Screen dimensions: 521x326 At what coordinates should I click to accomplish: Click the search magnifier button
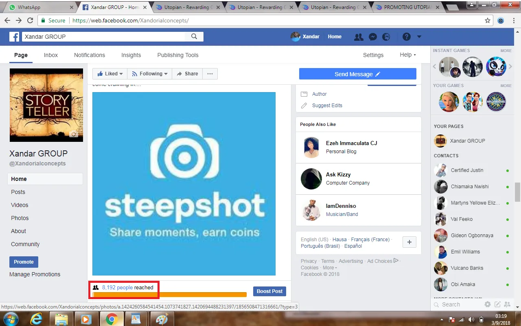194,37
